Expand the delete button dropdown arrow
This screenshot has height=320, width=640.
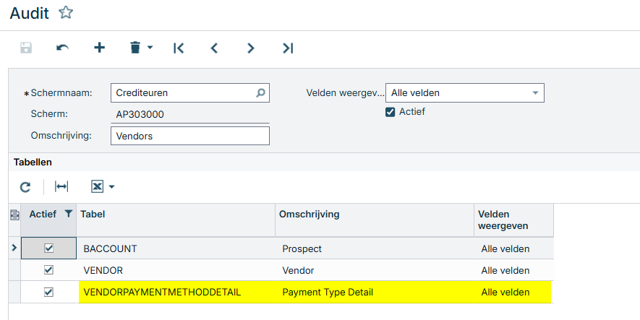pyautogui.click(x=150, y=48)
